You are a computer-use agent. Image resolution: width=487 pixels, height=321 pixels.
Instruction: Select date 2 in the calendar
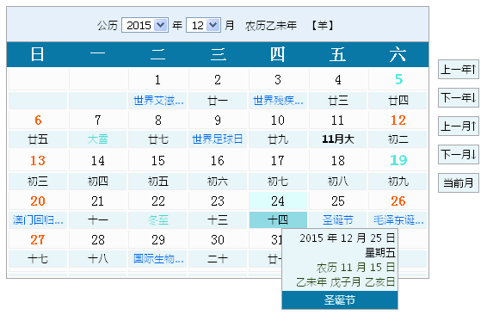point(218,80)
